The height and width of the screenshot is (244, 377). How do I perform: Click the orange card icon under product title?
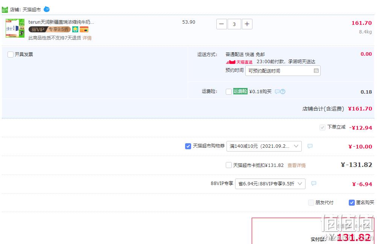[84, 29]
